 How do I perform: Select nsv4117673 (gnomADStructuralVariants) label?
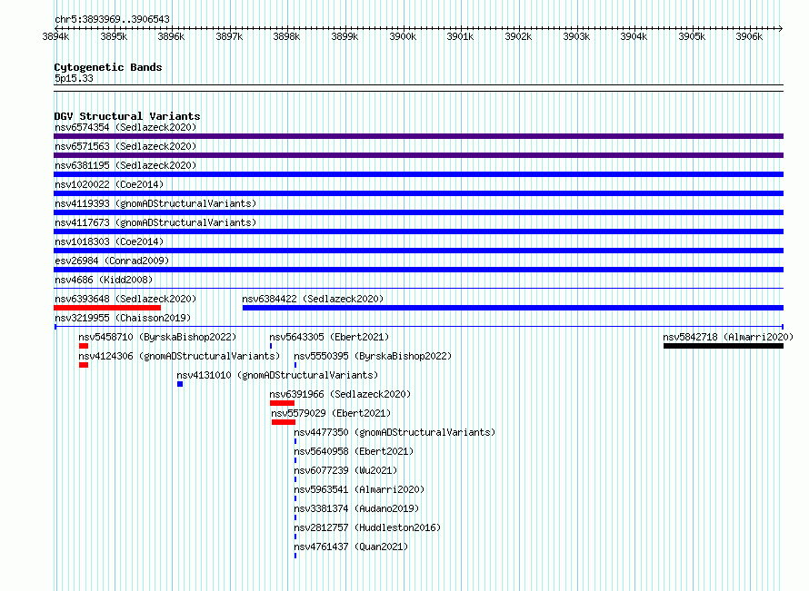pyautogui.click(x=155, y=222)
